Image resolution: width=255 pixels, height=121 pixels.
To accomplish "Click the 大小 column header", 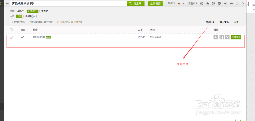I will click(140, 30).
